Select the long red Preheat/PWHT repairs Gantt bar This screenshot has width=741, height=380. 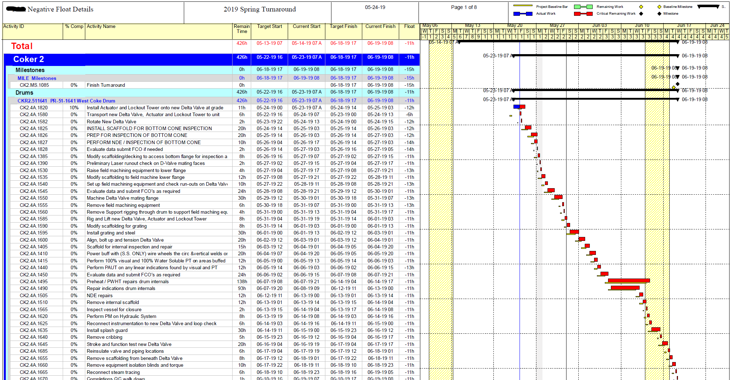coord(628,281)
